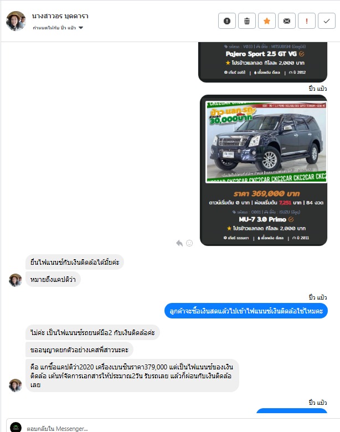Select blue agent reply message bubble
This screenshot has height=432, width=340.
tap(246, 311)
